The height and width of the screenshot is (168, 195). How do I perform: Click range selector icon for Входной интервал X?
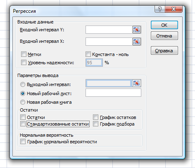click(137, 42)
